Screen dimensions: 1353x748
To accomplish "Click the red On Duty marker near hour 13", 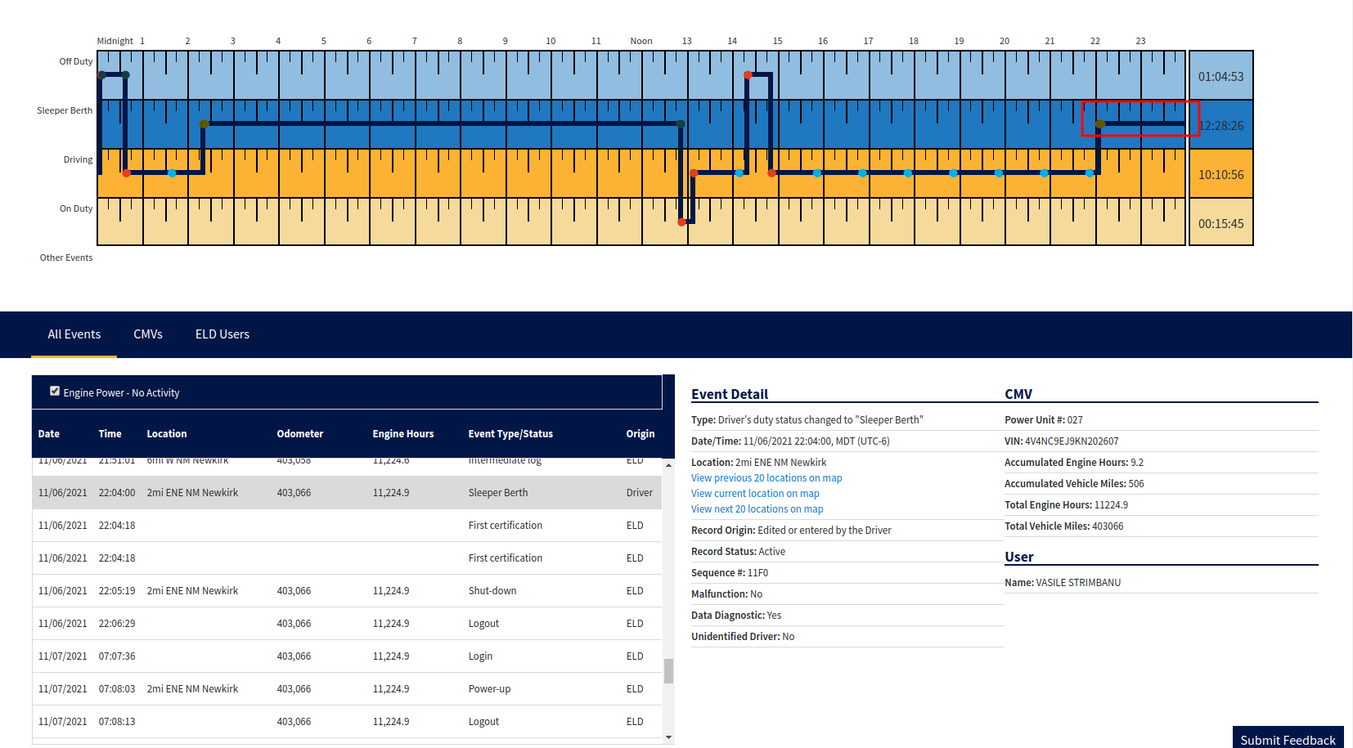I will [681, 222].
